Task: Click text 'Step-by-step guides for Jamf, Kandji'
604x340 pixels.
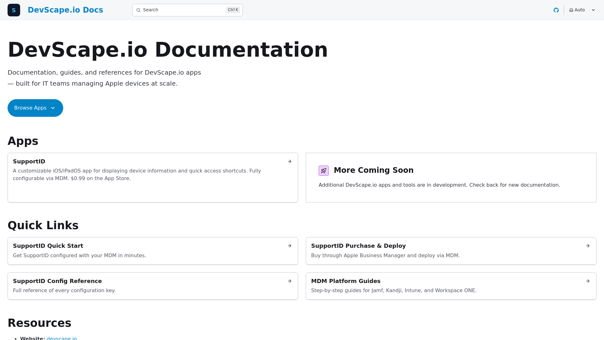Action: [x=356, y=291]
